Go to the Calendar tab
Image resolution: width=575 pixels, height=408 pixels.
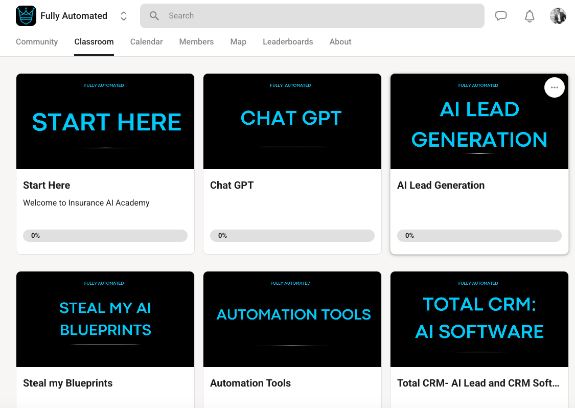point(146,42)
